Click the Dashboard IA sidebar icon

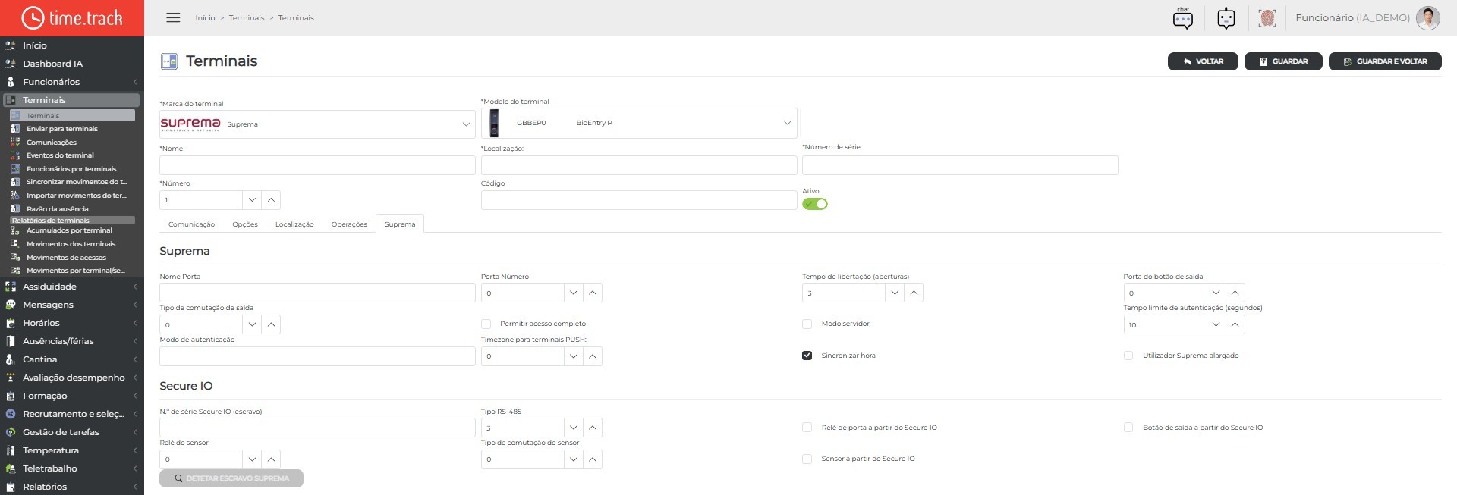point(11,64)
